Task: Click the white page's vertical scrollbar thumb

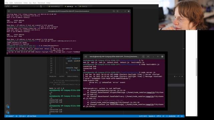Action: (x=196, y=67)
